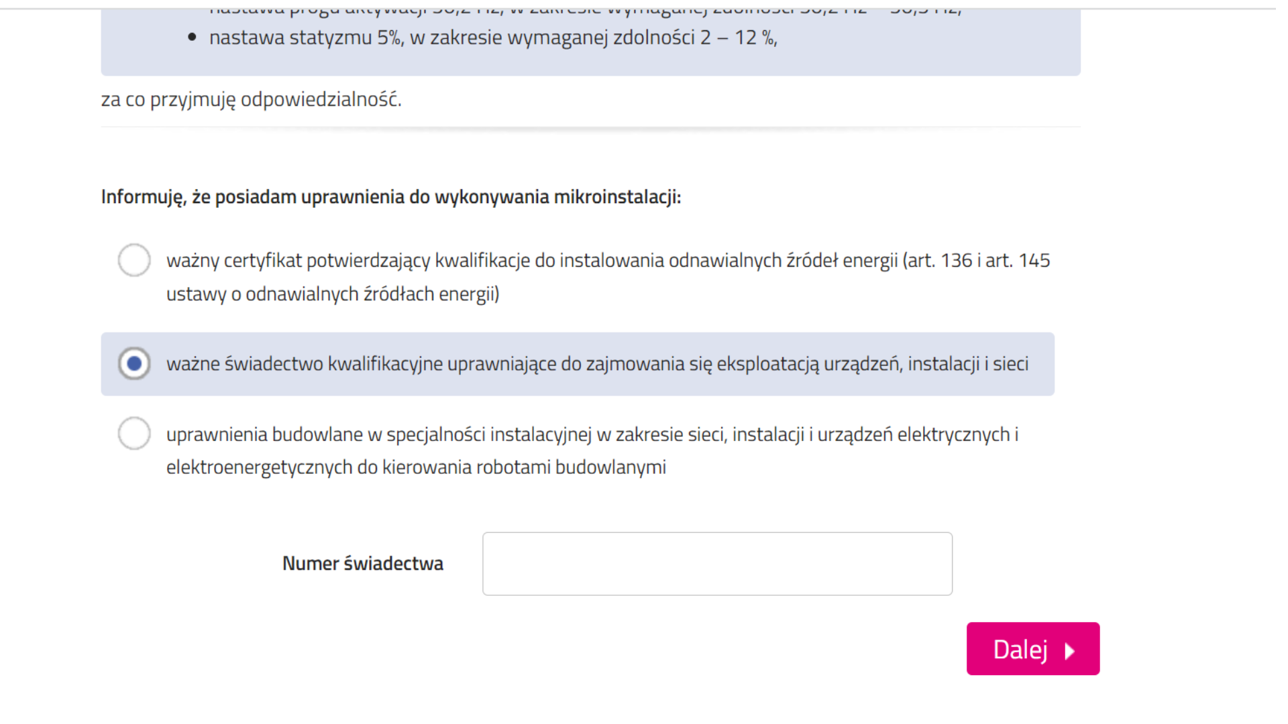The width and height of the screenshot is (1288, 724).
Task: Click the Numer świadectwa label
Action: click(x=363, y=563)
